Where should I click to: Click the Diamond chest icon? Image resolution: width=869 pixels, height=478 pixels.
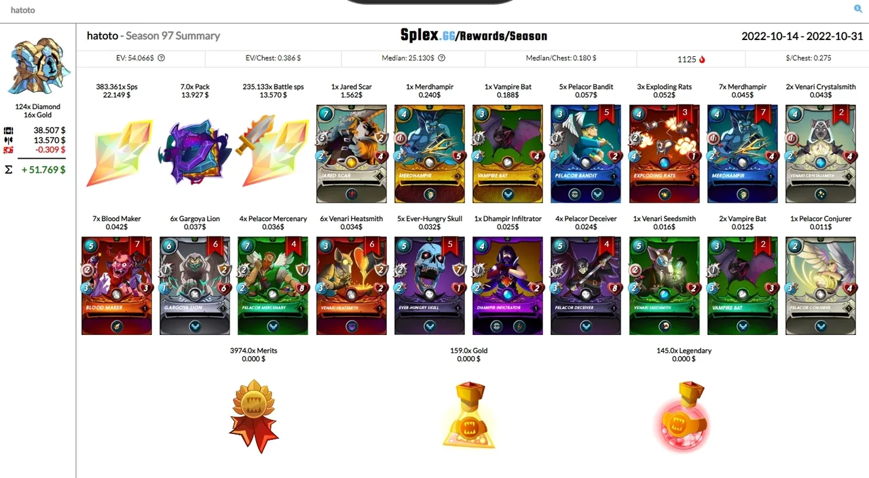click(38, 66)
